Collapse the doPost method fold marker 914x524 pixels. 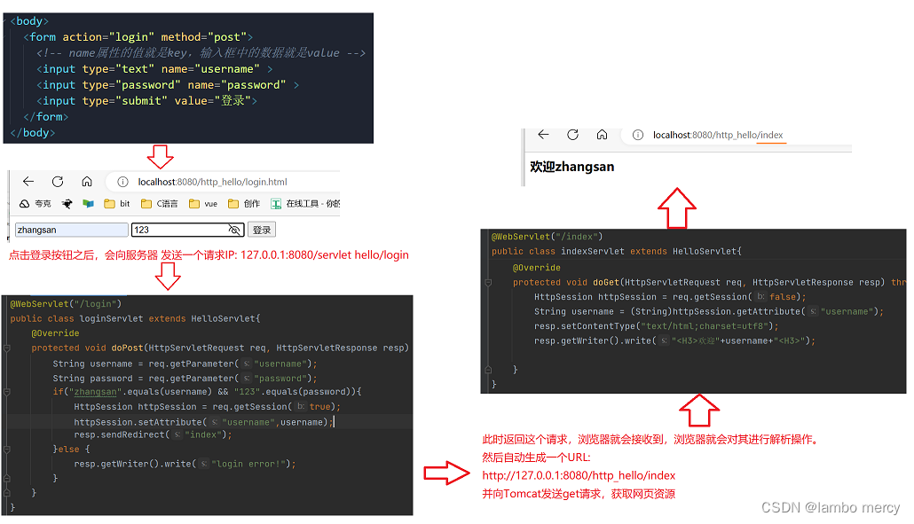click(x=7, y=348)
